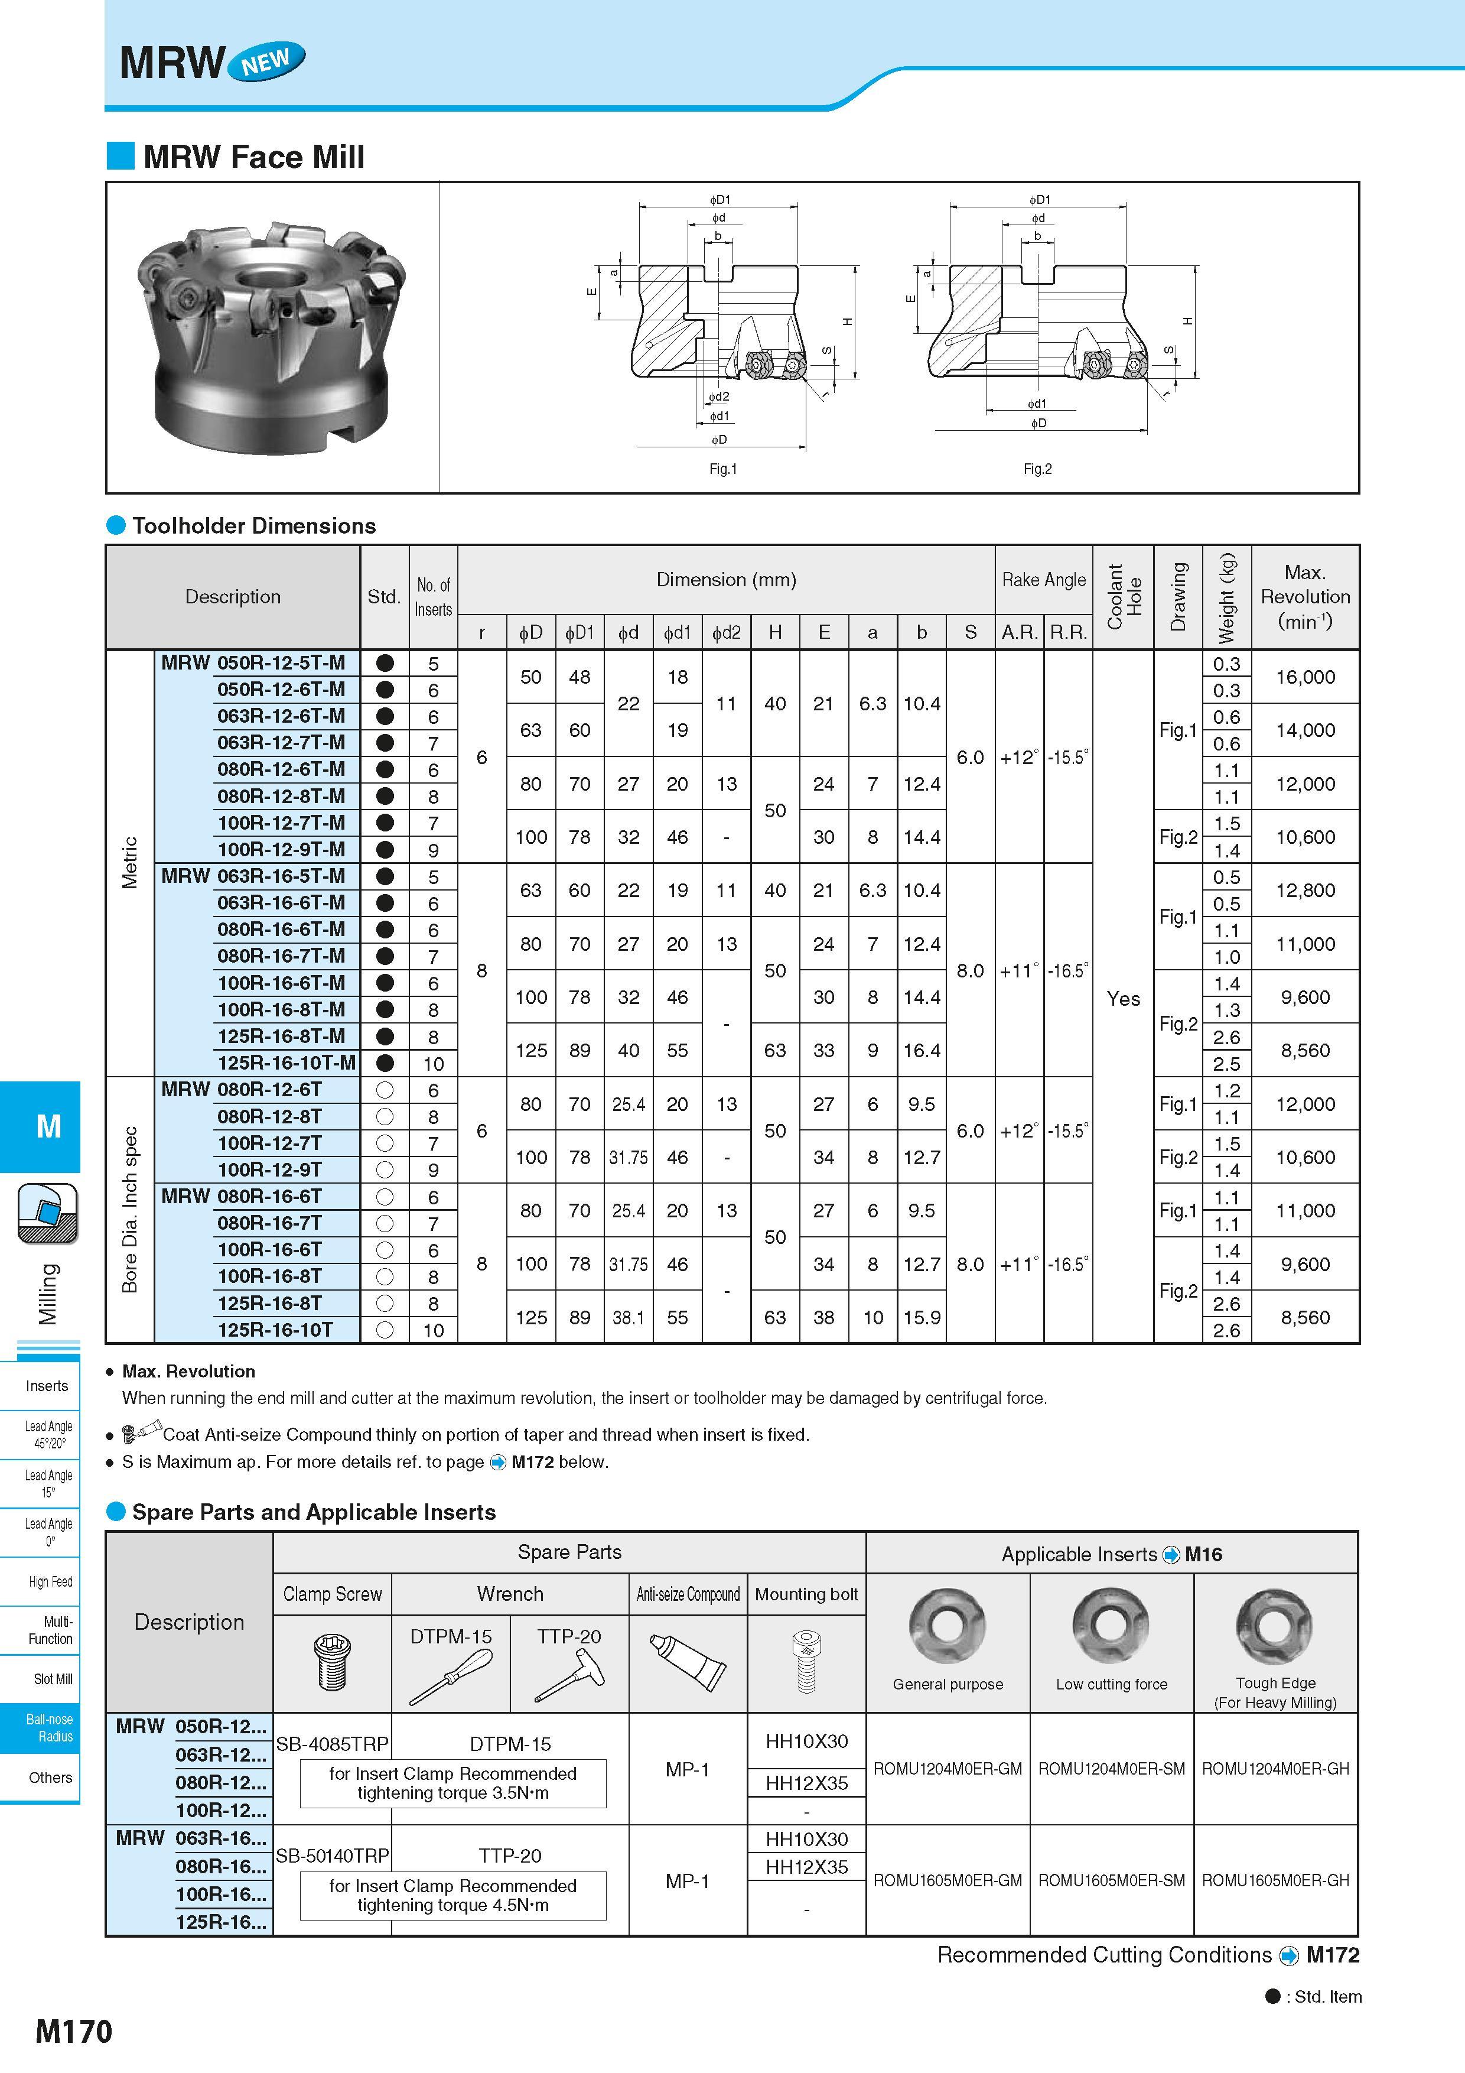1465x2073 pixels.
Task: Follow the M172 Recommended Cutting Conditions link
Action: pos(1332,1955)
